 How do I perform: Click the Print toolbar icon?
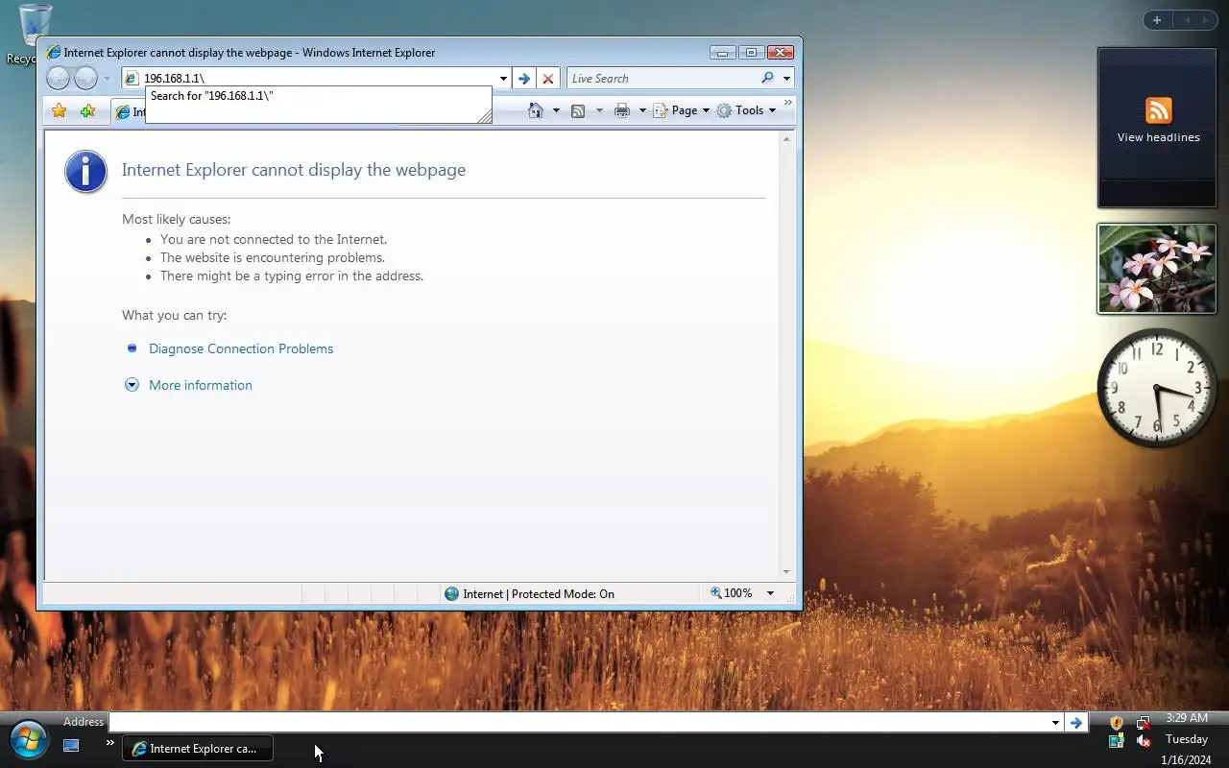pos(622,110)
